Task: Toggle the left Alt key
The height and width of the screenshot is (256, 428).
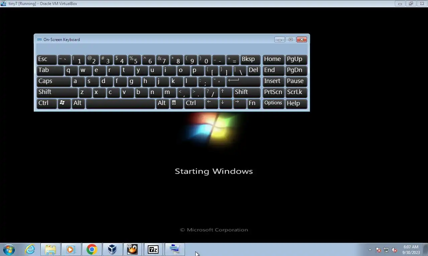Action: tap(78, 103)
